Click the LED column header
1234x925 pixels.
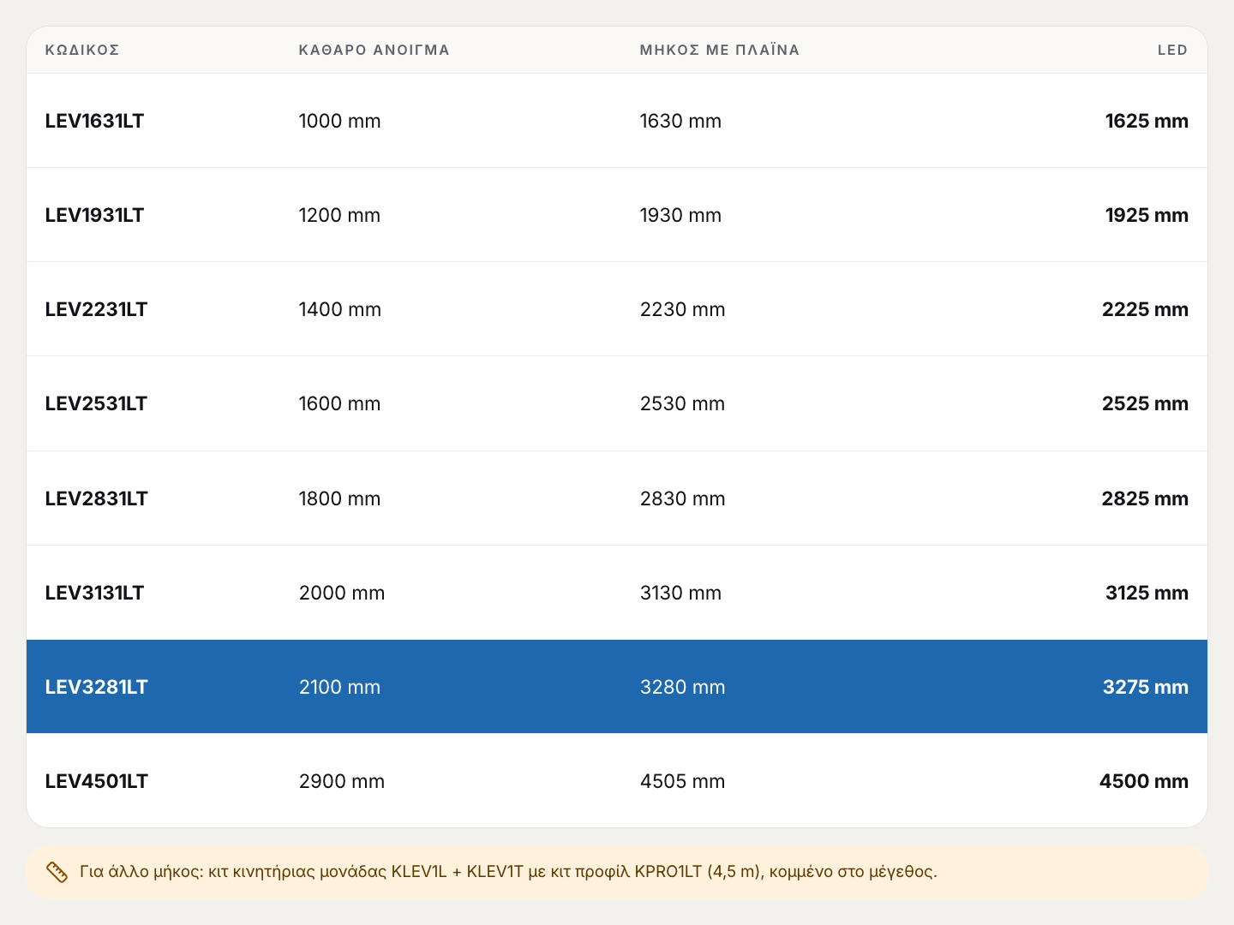point(1172,50)
